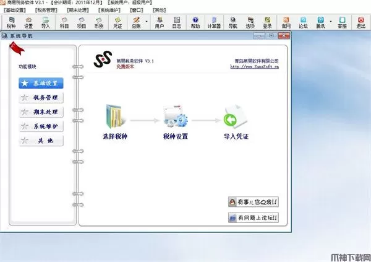Image resolution: width=371 pixels, height=262 pixels.
Task: Click the 导入凭证 green arrow icon
Action: click(236, 116)
